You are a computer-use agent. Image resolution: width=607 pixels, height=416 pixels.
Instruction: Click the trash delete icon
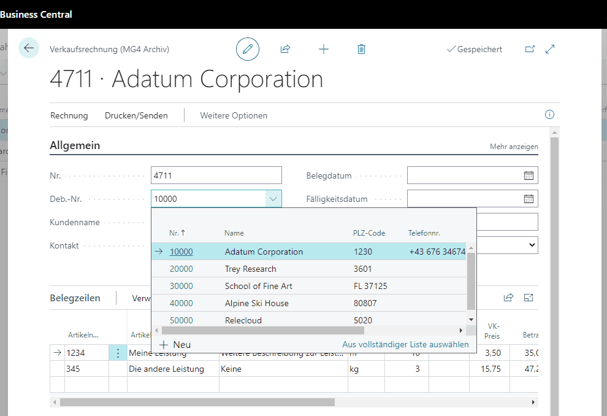pyautogui.click(x=361, y=49)
